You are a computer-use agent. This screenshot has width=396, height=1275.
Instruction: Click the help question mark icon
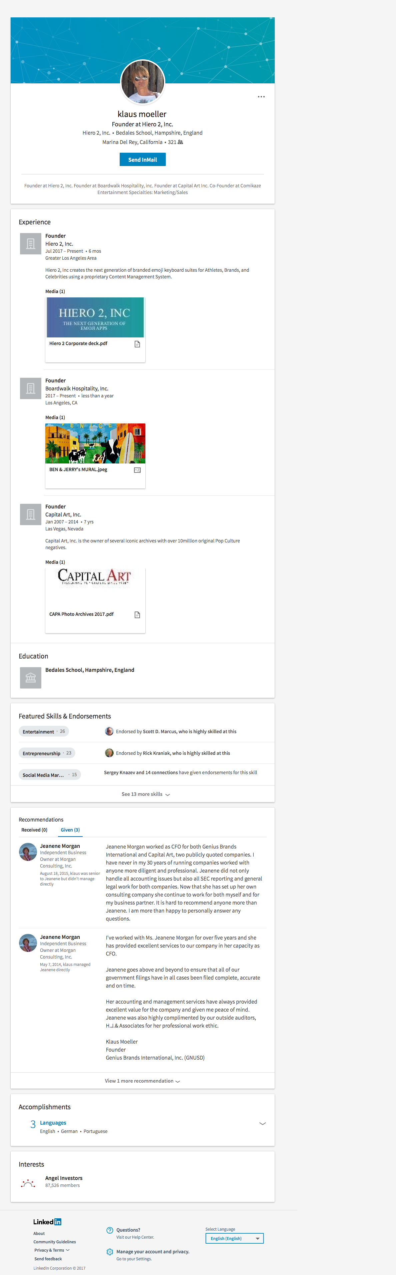click(109, 1230)
